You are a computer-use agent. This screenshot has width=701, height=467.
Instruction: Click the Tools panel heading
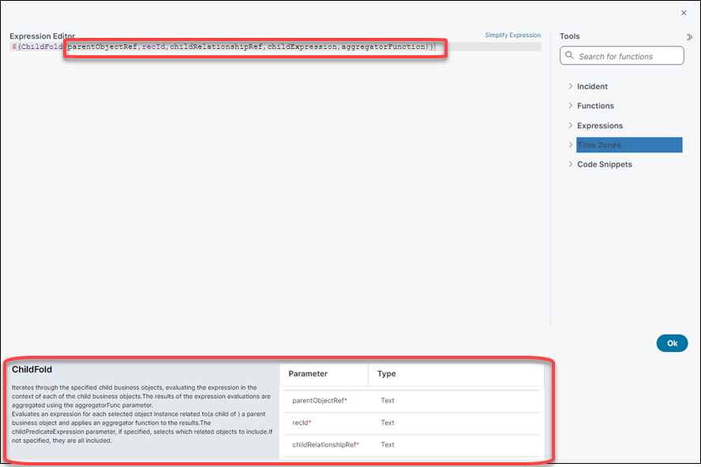click(569, 36)
